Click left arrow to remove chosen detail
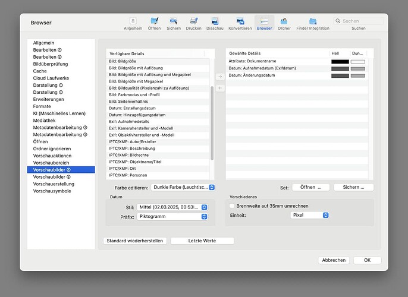 220,88
